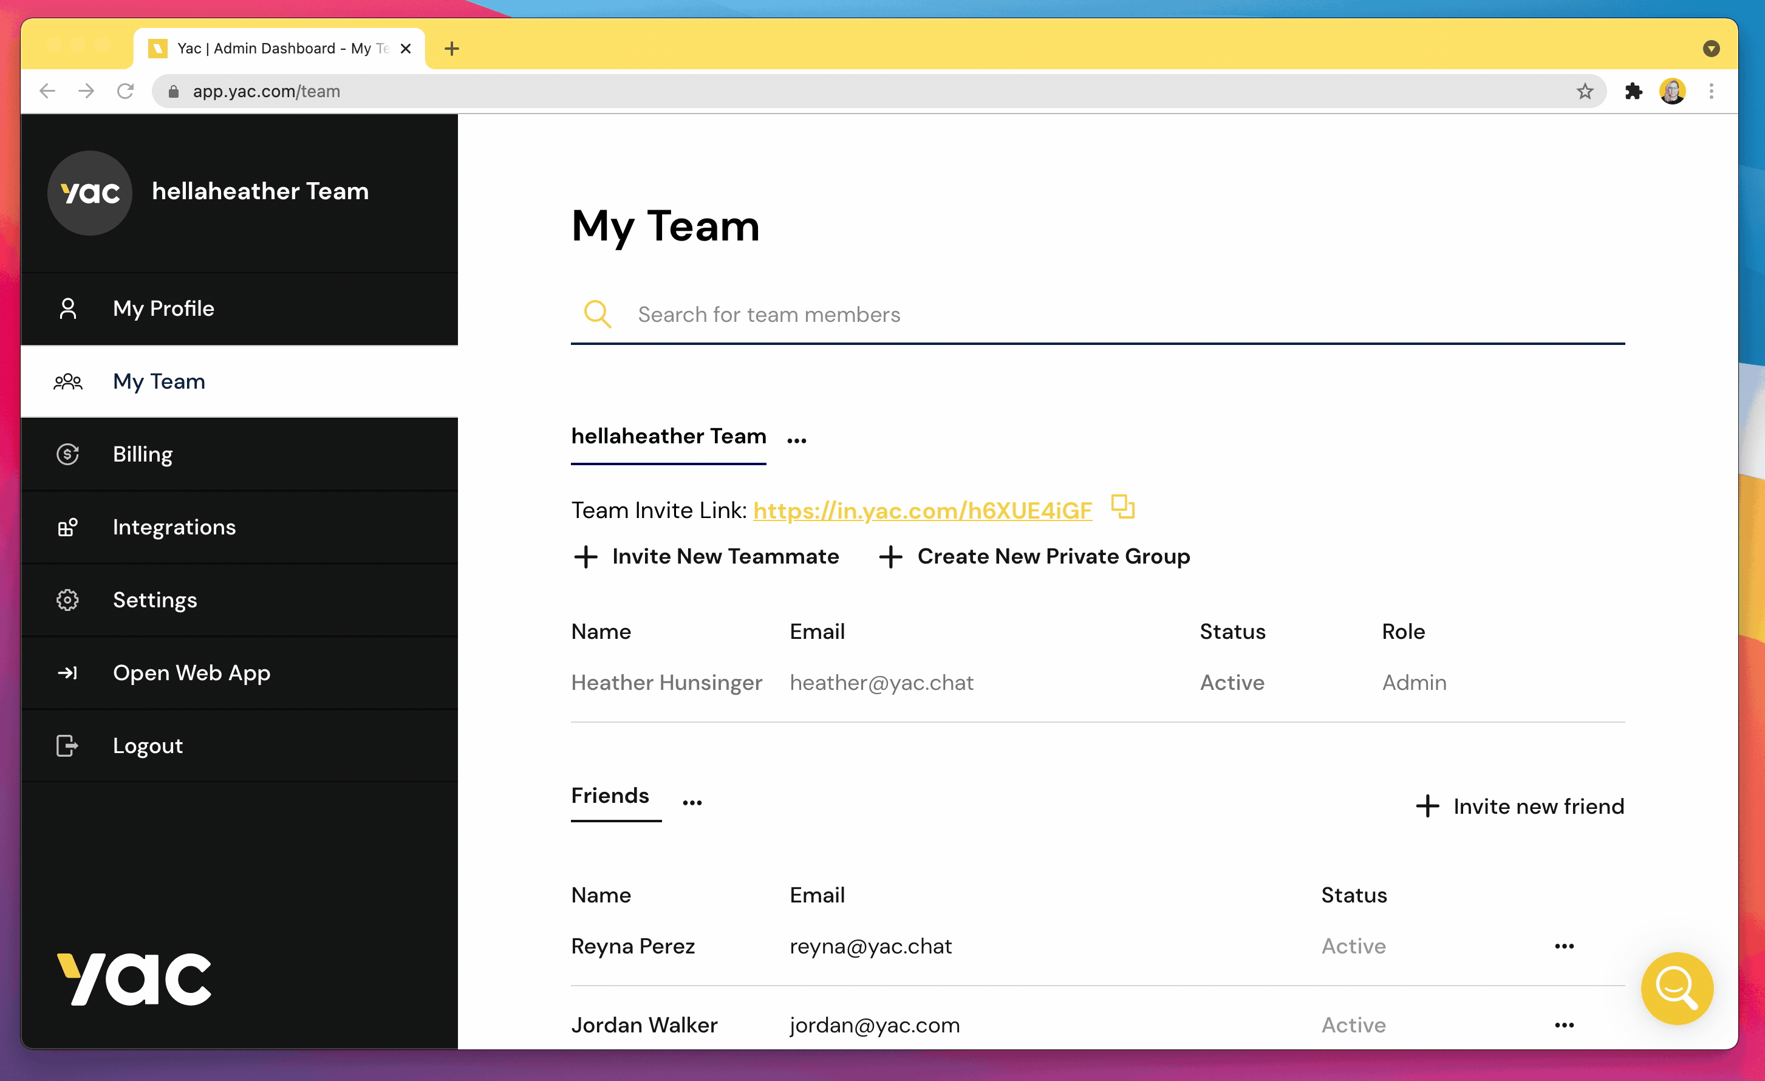Click the Open Web App arrow icon
This screenshot has height=1081, width=1765.
[x=68, y=673]
